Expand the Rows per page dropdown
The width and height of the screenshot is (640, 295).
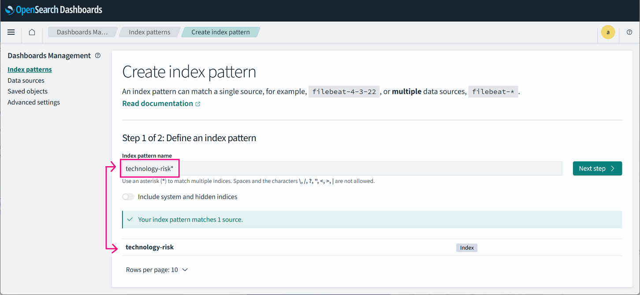click(156, 270)
